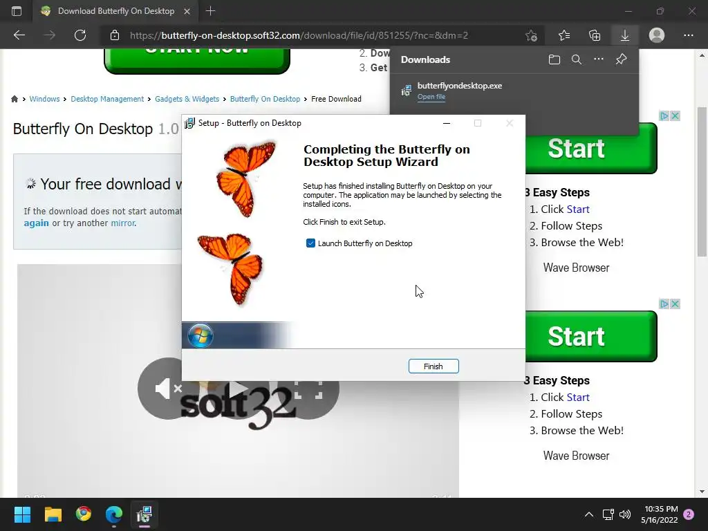The image size is (708, 531).
Task: Play the soft32 video
Action: tap(238, 389)
